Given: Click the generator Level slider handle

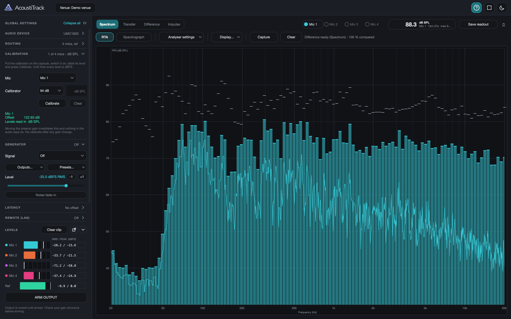Looking at the screenshot, I should [66, 186].
